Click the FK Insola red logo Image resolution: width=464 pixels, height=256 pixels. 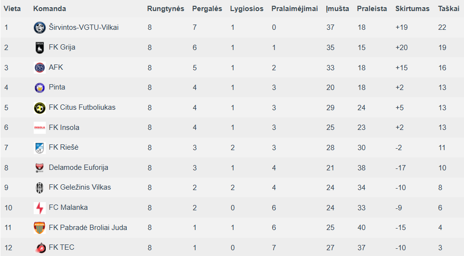point(40,128)
